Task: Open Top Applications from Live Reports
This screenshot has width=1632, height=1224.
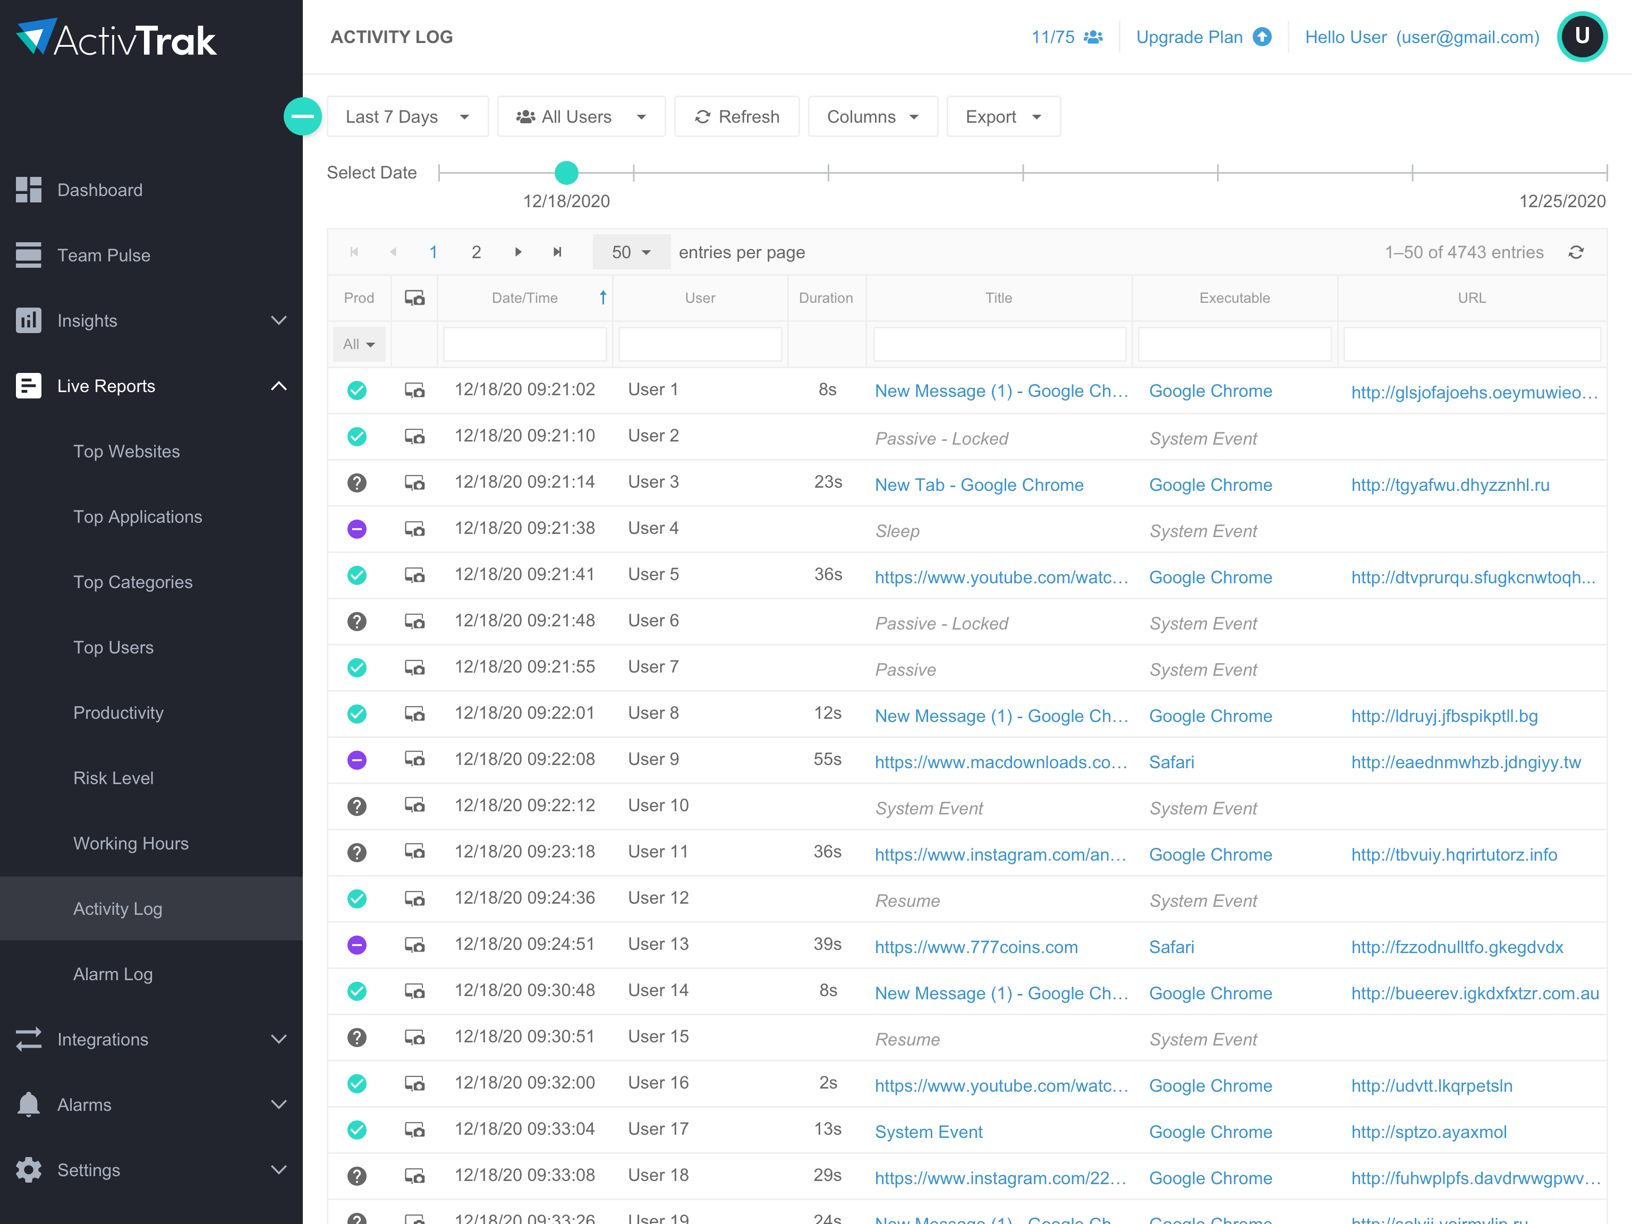Action: 137,516
